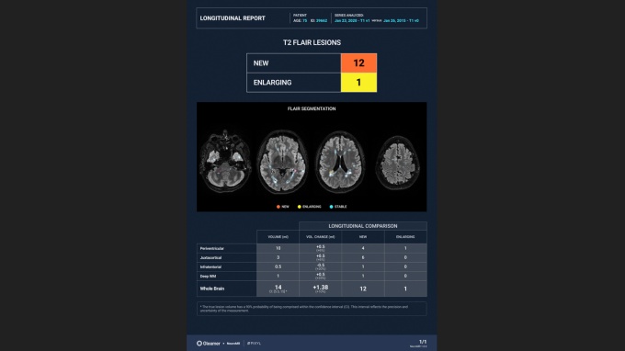
Task: Click the ENLARGING column header in table
Action: coord(405,237)
